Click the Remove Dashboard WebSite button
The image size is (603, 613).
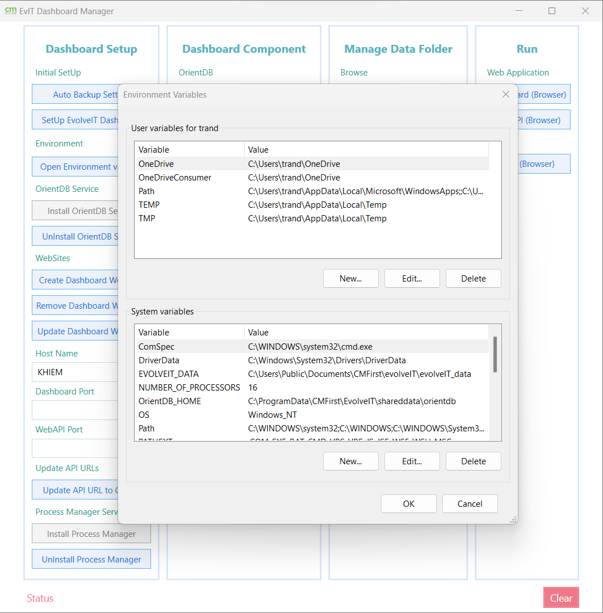[75, 305]
